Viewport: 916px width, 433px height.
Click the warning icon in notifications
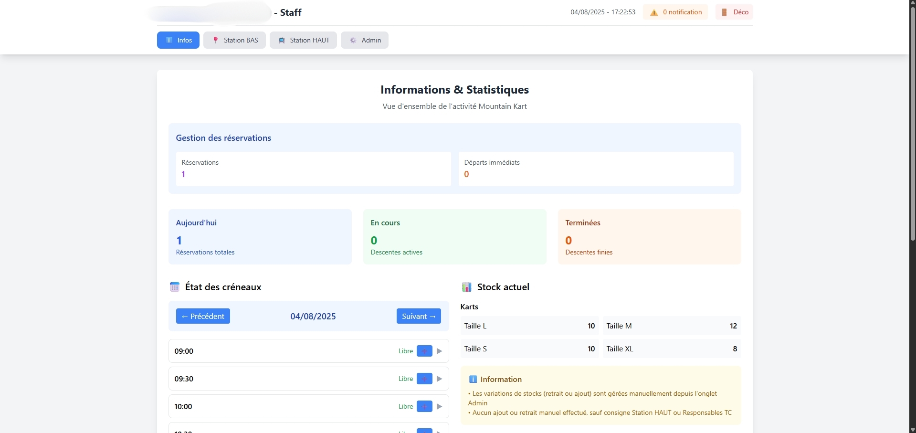click(x=654, y=12)
